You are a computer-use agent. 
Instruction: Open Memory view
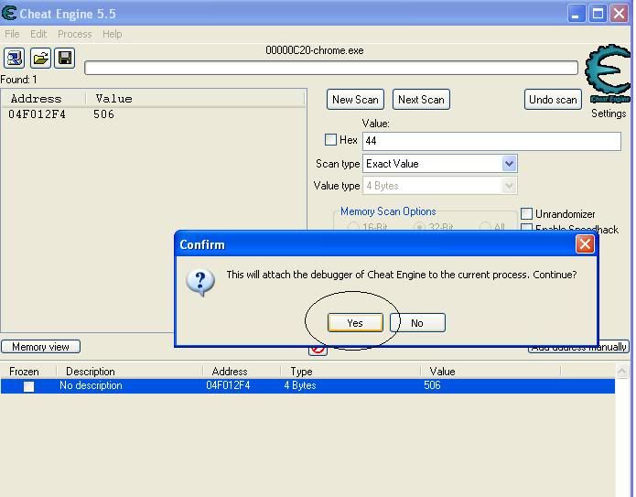pyautogui.click(x=40, y=347)
